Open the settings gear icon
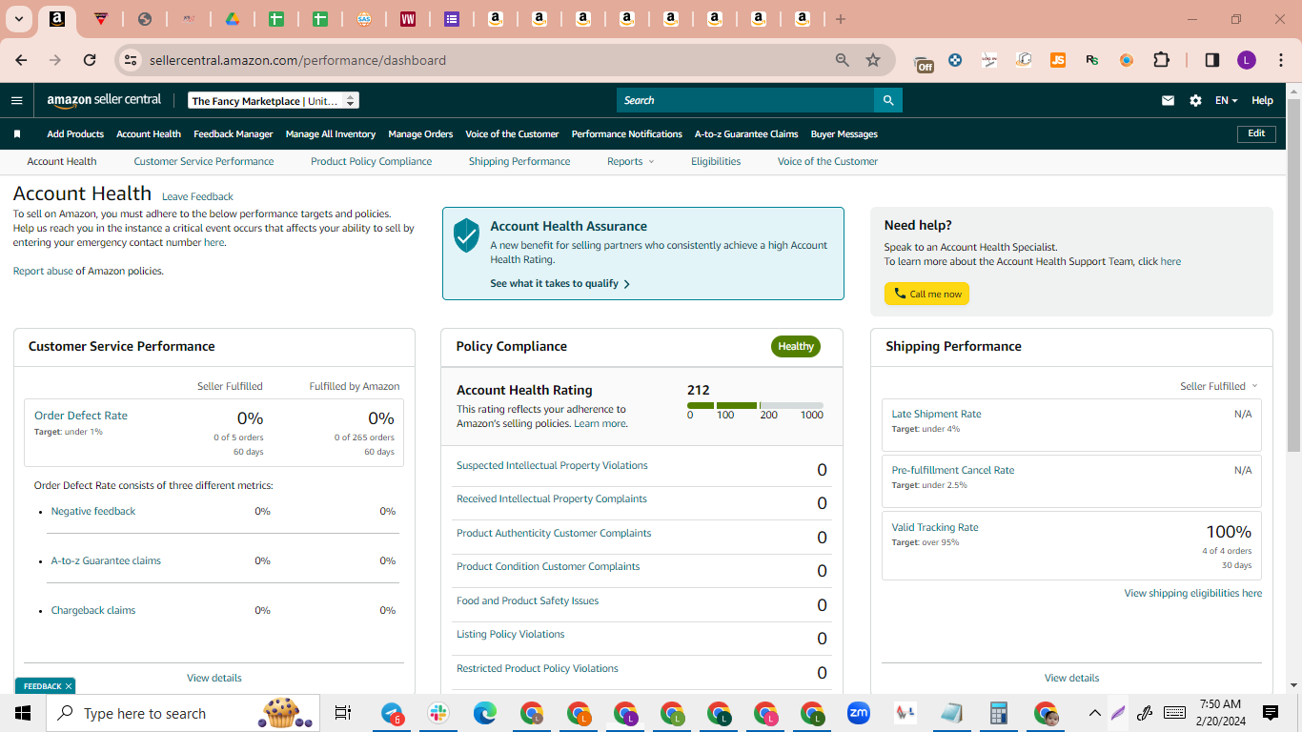Image resolution: width=1302 pixels, height=732 pixels. click(x=1195, y=100)
